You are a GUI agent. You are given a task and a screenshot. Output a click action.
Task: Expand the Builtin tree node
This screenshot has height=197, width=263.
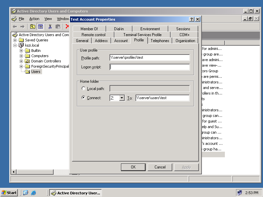[x=21, y=51]
